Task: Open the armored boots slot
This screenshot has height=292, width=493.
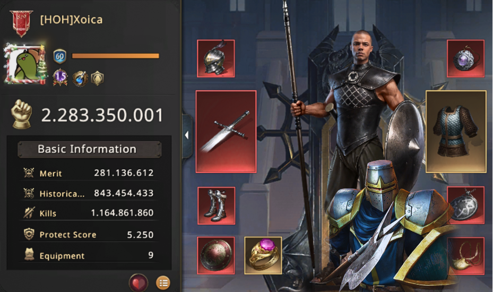Action: (217, 205)
